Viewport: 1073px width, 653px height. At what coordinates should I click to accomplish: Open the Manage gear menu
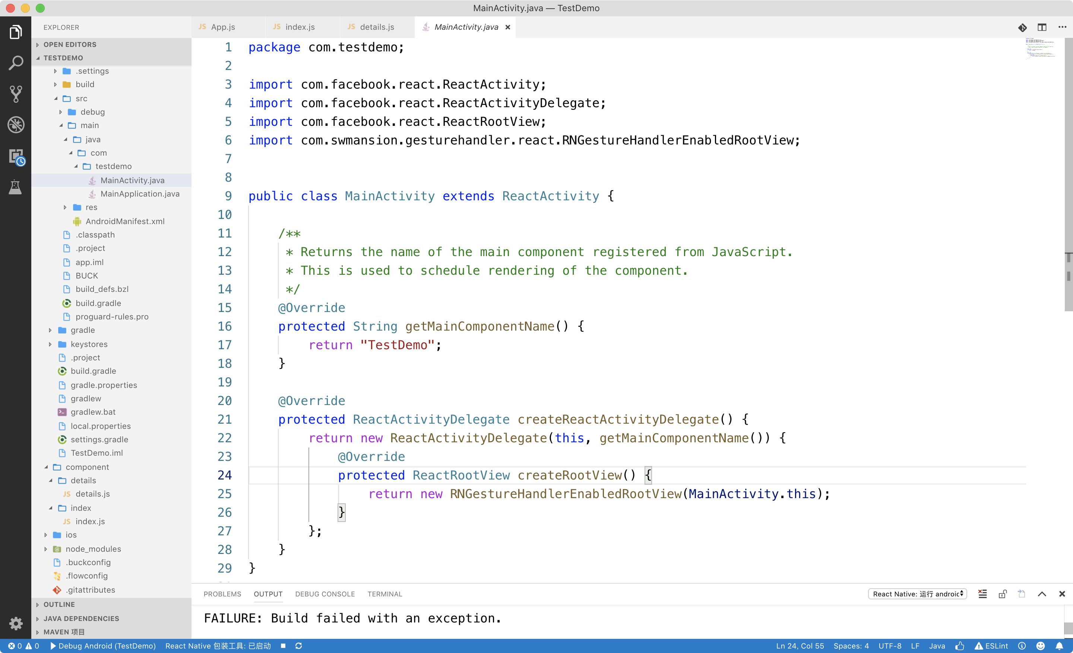tap(16, 623)
